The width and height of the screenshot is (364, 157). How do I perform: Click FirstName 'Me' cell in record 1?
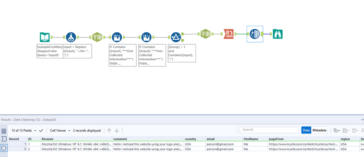coord(255,144)
